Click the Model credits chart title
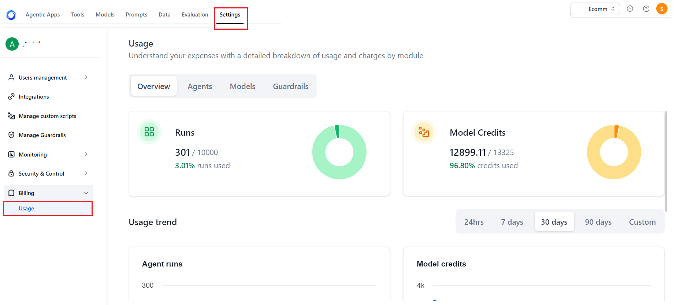676x305 pixels. pyautogui.click(x=441, y=264)
